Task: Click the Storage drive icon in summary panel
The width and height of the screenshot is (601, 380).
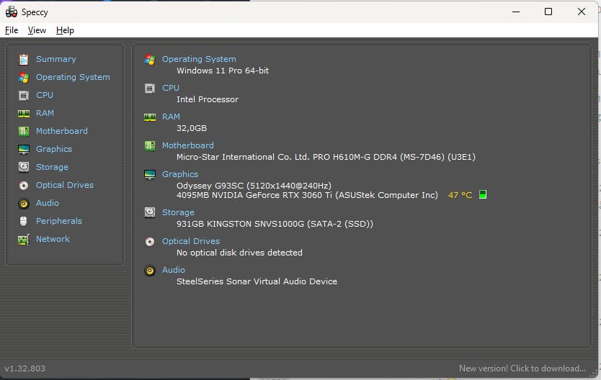Action: [x=150, y=212]
